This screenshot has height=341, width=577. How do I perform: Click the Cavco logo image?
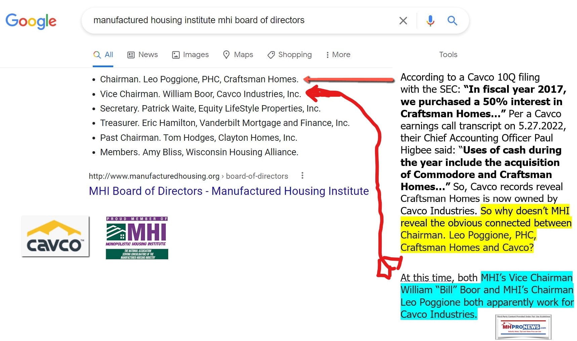[x=55, y=237]
